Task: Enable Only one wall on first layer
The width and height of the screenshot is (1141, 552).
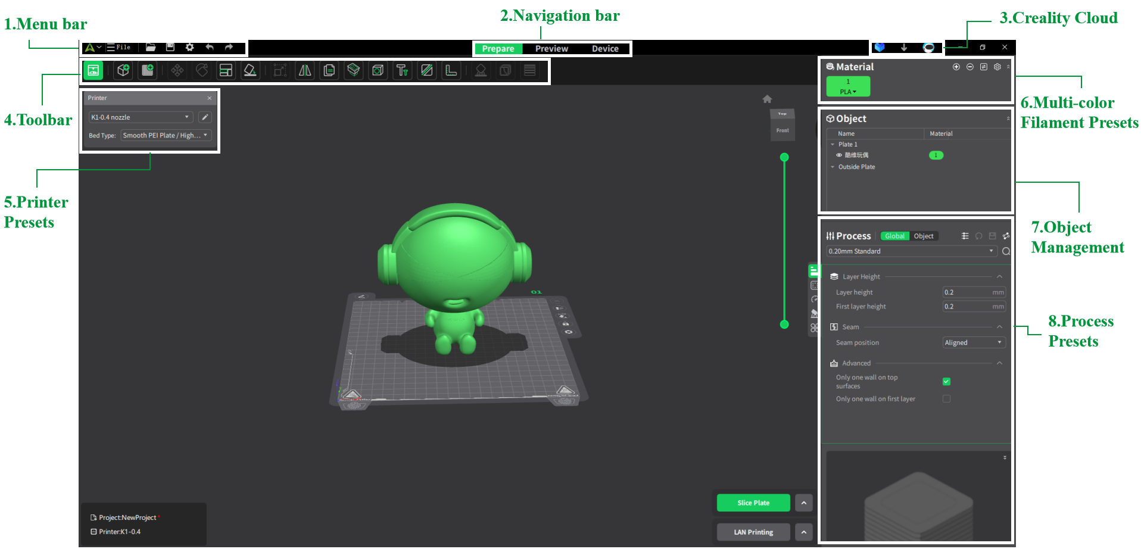Action: tap(946, 398)
